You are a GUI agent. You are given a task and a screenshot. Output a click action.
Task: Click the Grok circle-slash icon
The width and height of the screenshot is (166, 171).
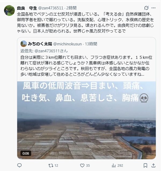pyautogui.click(x=146, y=8)
